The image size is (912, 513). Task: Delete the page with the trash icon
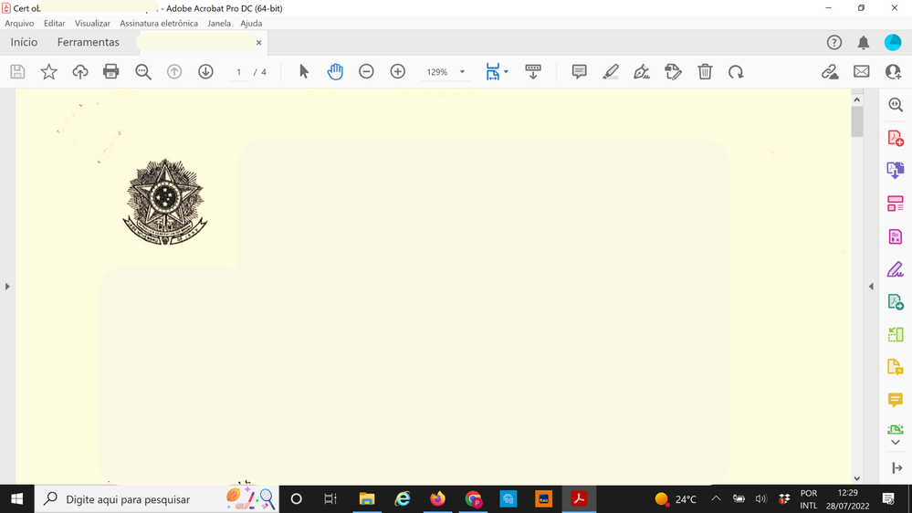(705, 71)
